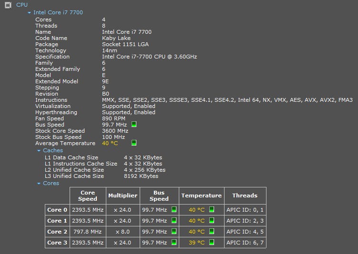
Task: Click the L1 Data Cache Size label
Action: point(71,157)
